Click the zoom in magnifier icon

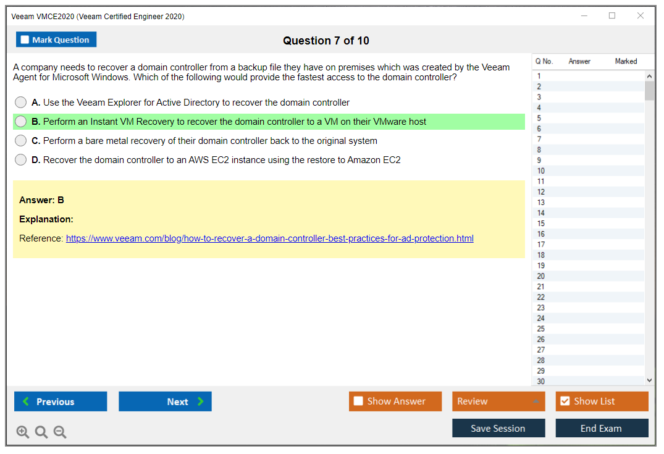(23, 432)
